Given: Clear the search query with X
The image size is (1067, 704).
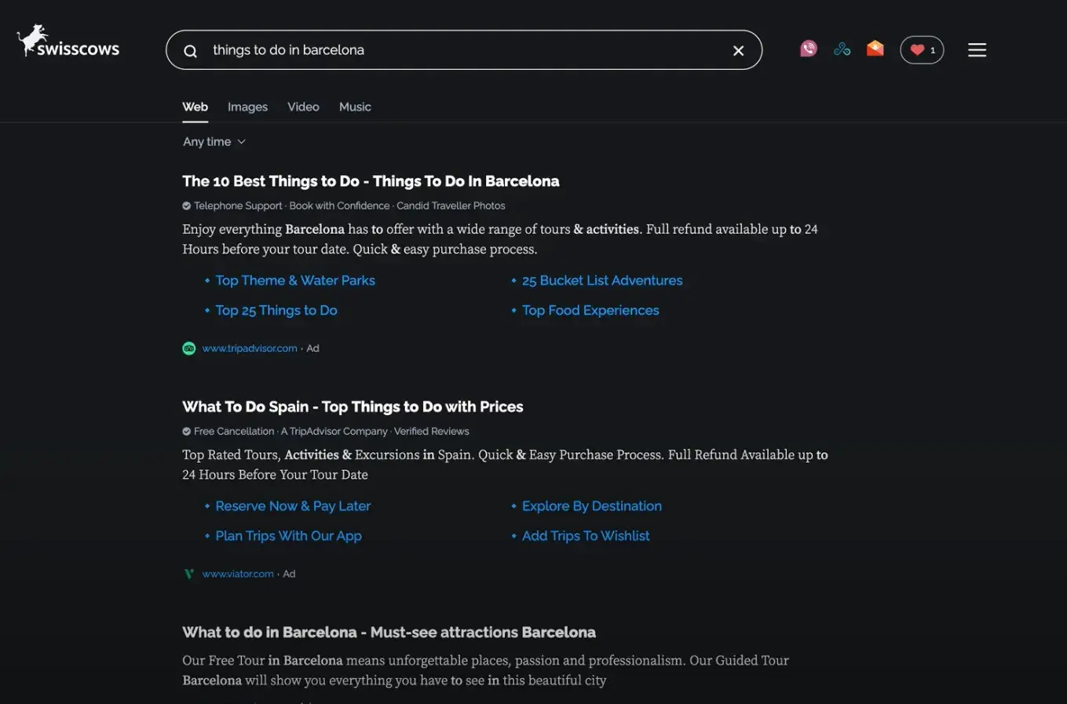Looking at the screenshot, I should [x=738, y=51].
